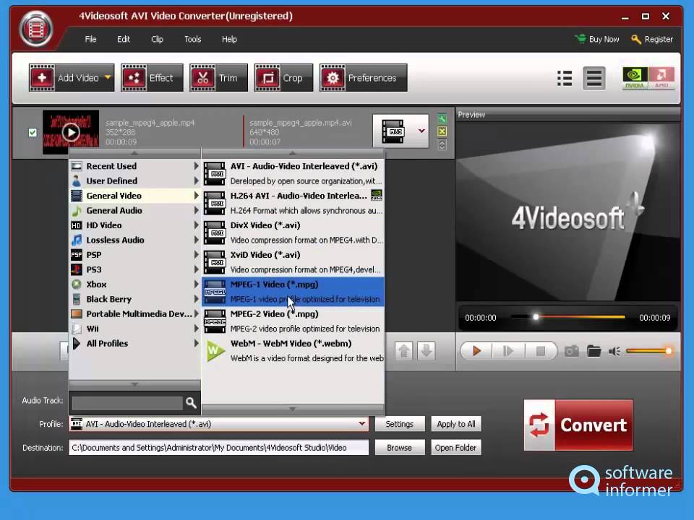Expand the PSP category
Viewport: 694px width, 520px height.
click(134, 255)
